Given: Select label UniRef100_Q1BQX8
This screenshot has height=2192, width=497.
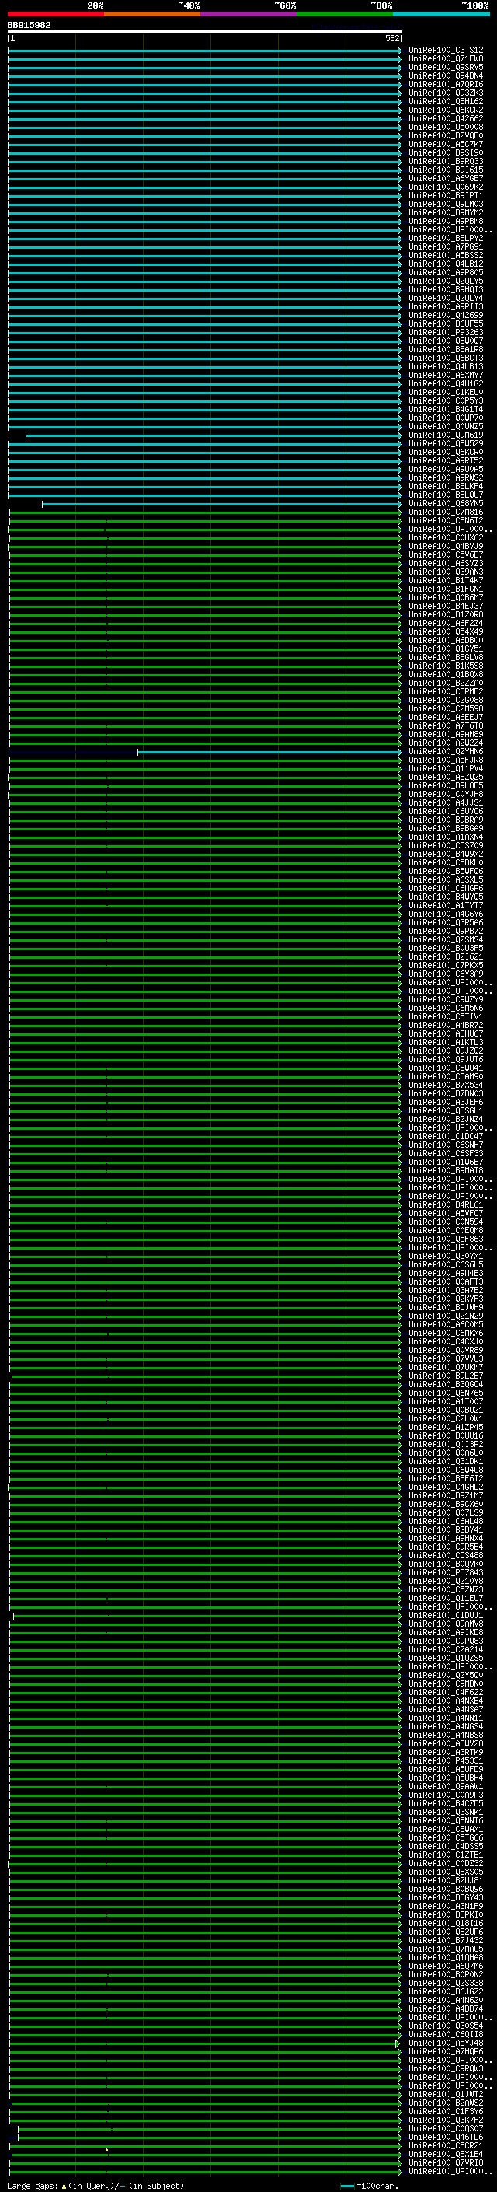Looking at the screenshot, I should pos(445,675).
